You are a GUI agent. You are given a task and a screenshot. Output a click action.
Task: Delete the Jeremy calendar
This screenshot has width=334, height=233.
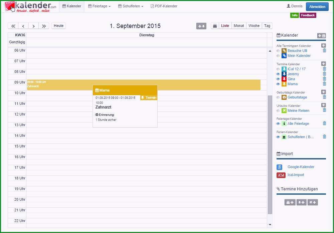[x=324, y=74]
